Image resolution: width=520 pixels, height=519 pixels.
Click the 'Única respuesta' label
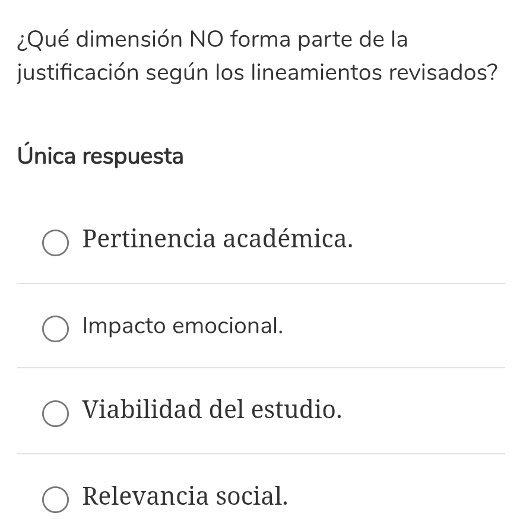tap(100, 156)
